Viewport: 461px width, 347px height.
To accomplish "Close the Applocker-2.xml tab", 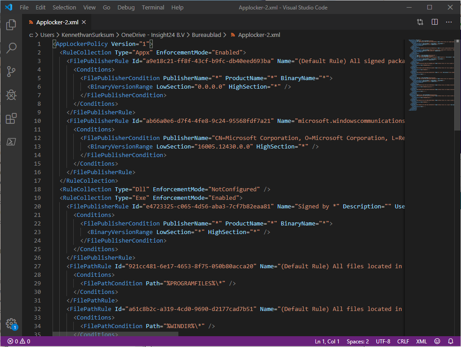I will pos(84,22).
